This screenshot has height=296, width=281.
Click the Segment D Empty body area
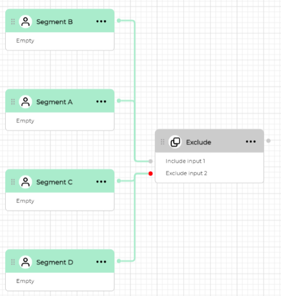59,281
